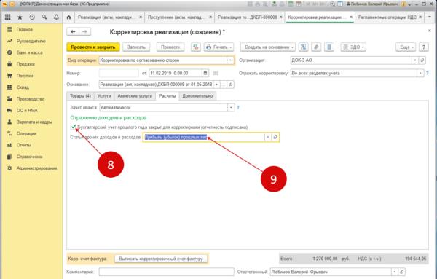
Task: Open the list of open tabs arrow
Action: (430, 17)
